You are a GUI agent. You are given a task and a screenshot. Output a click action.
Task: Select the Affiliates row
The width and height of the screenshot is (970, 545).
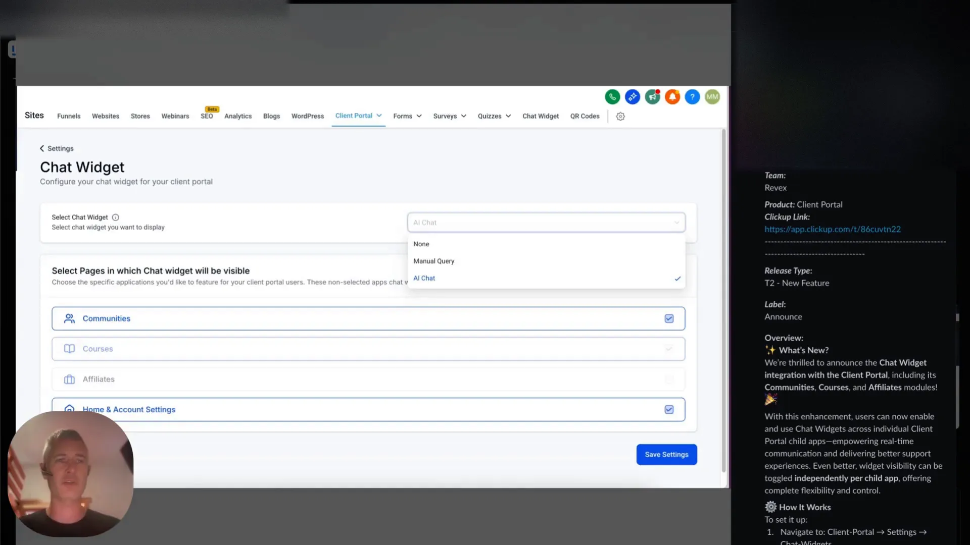click(x=368, y=379)
